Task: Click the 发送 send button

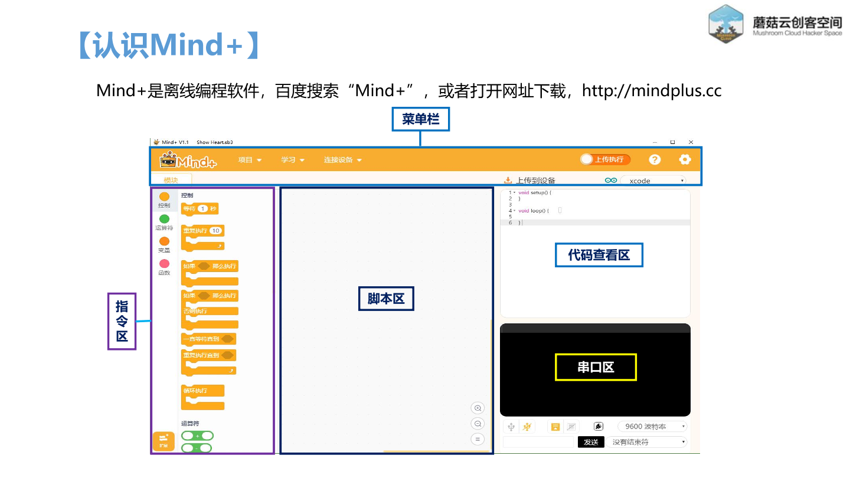Action: click(x=591, y=442)
